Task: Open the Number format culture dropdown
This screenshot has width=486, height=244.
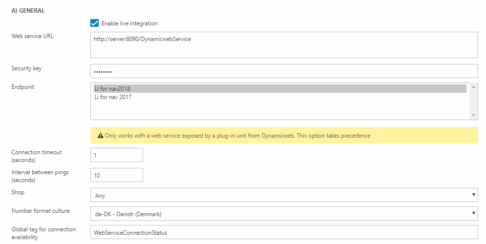Action: [284, 214]
